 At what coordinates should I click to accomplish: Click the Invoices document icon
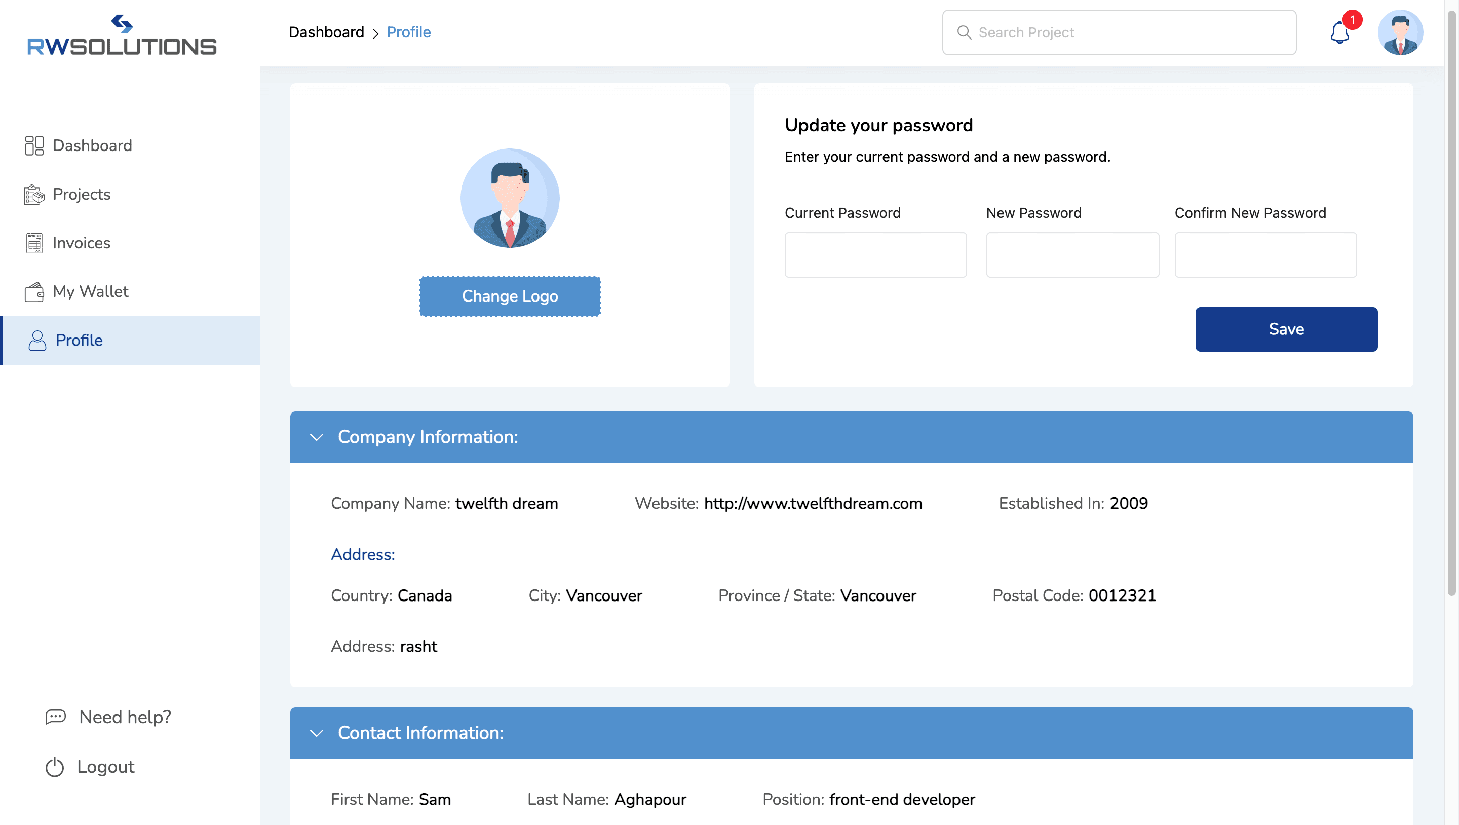34,243
